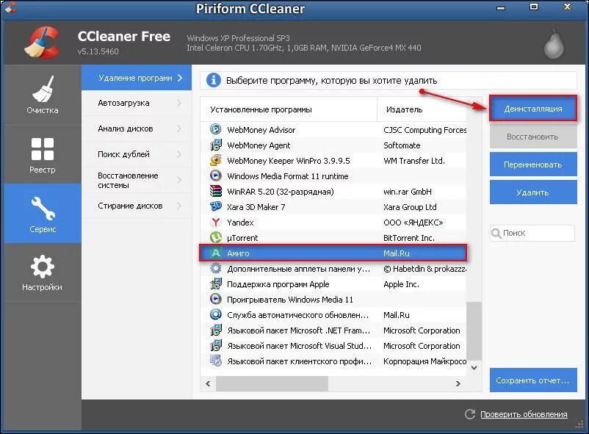
Task: Select the µTorrent program row
Action: [x=333, y=237]
